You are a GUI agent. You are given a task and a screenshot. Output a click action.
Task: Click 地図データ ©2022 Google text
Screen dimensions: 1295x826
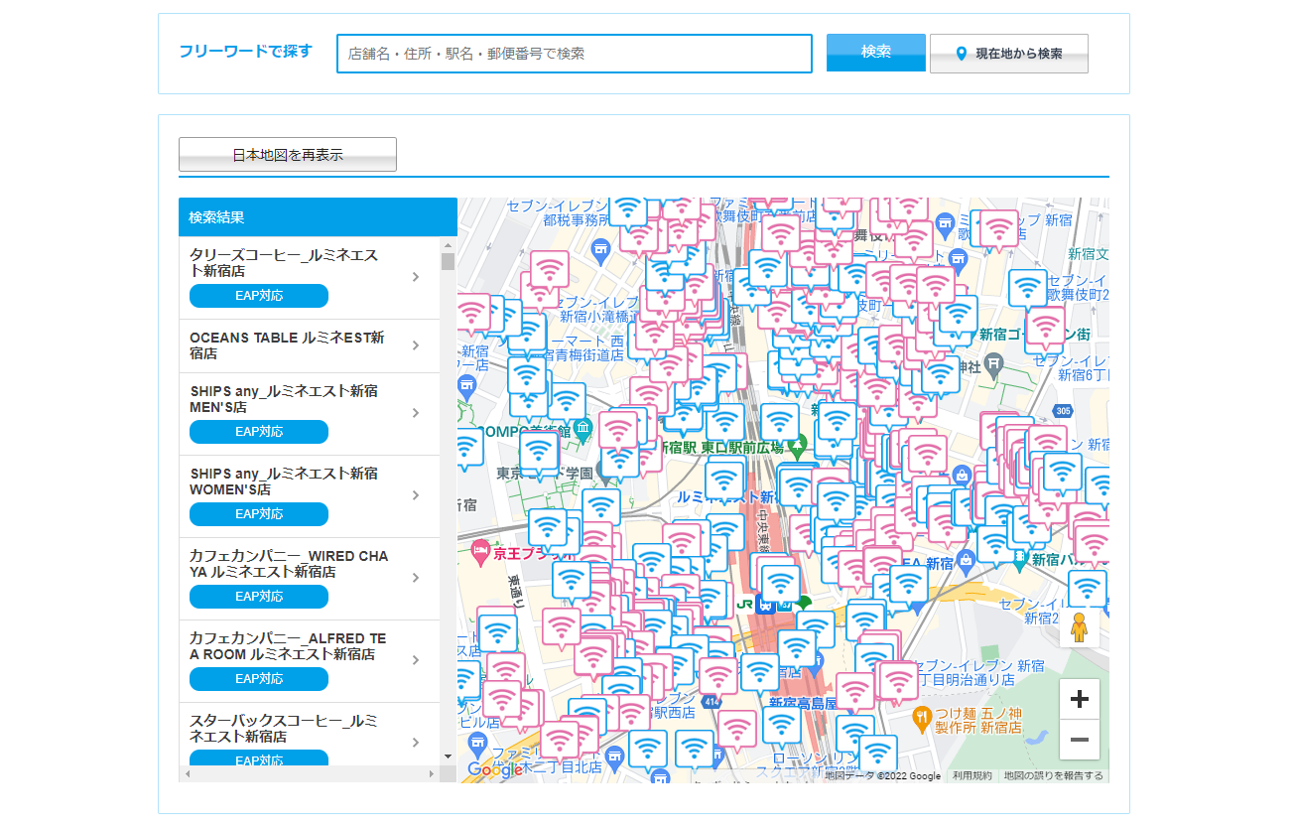click(883, 776)
